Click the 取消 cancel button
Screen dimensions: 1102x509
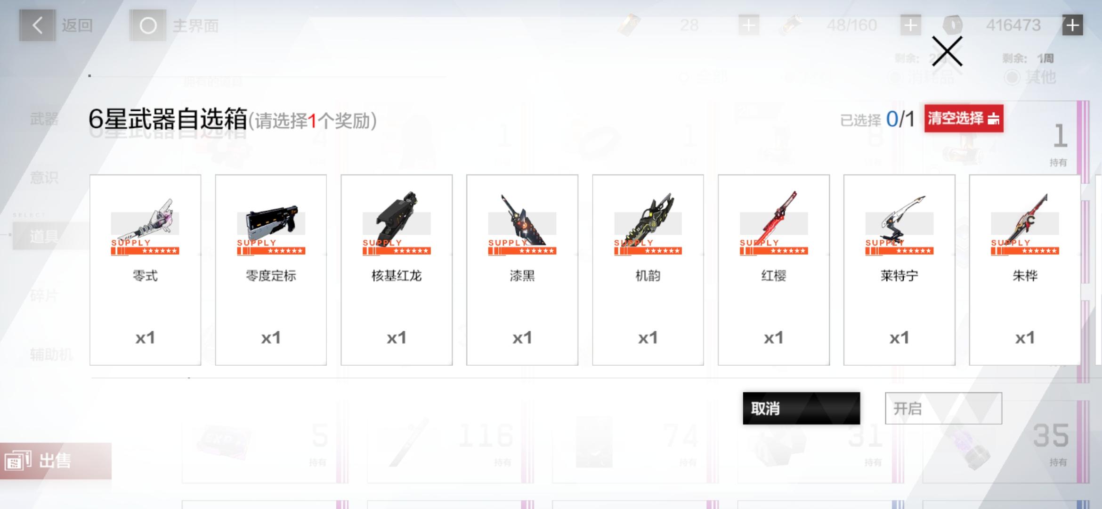pyautogui.click(x=801, y=408)
